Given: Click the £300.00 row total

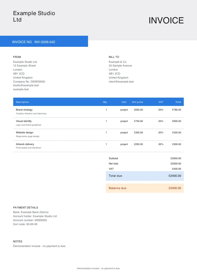Looking at the screenshot, I should pyautogui.click(x=177, y=144).
